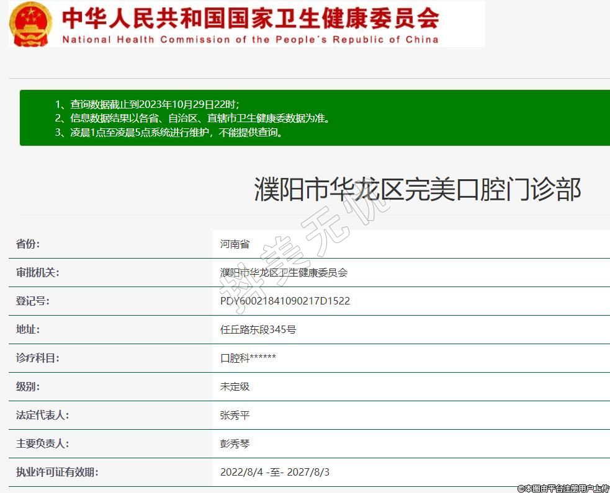Click the Chinese National Health Commission title
This screenshot has height=493, width=610.
250,17
